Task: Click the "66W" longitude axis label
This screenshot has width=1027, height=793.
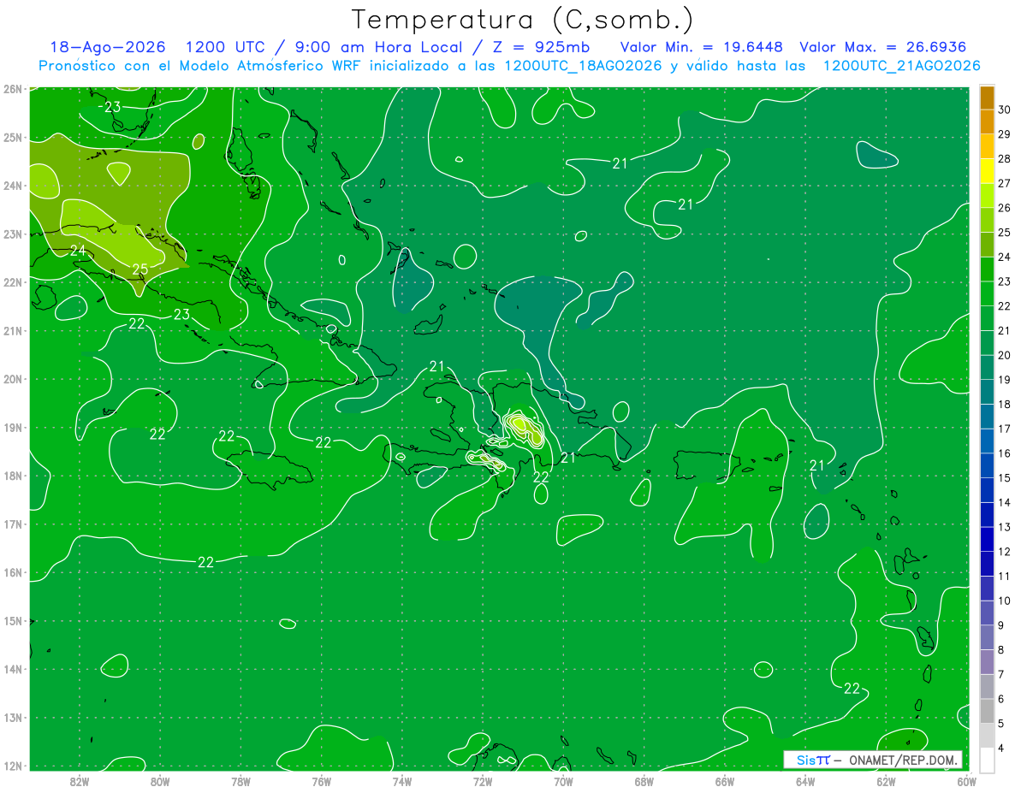Action: (x=725, y=781)
